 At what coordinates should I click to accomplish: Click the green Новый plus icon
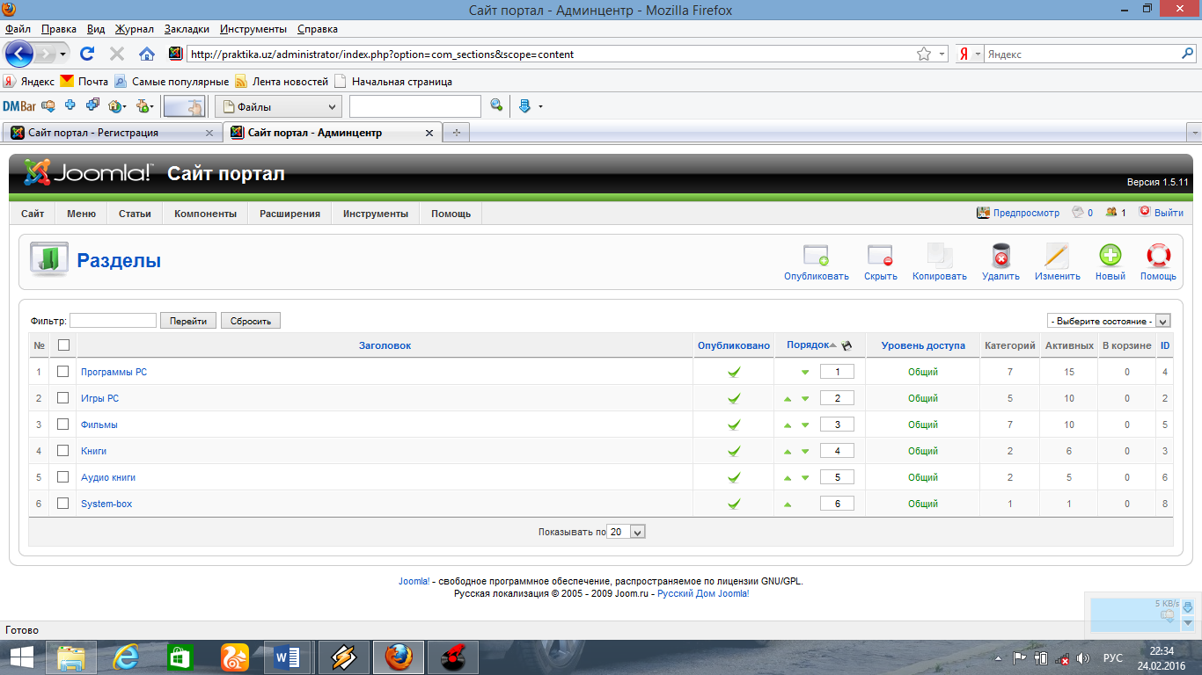pos(1110,256)
